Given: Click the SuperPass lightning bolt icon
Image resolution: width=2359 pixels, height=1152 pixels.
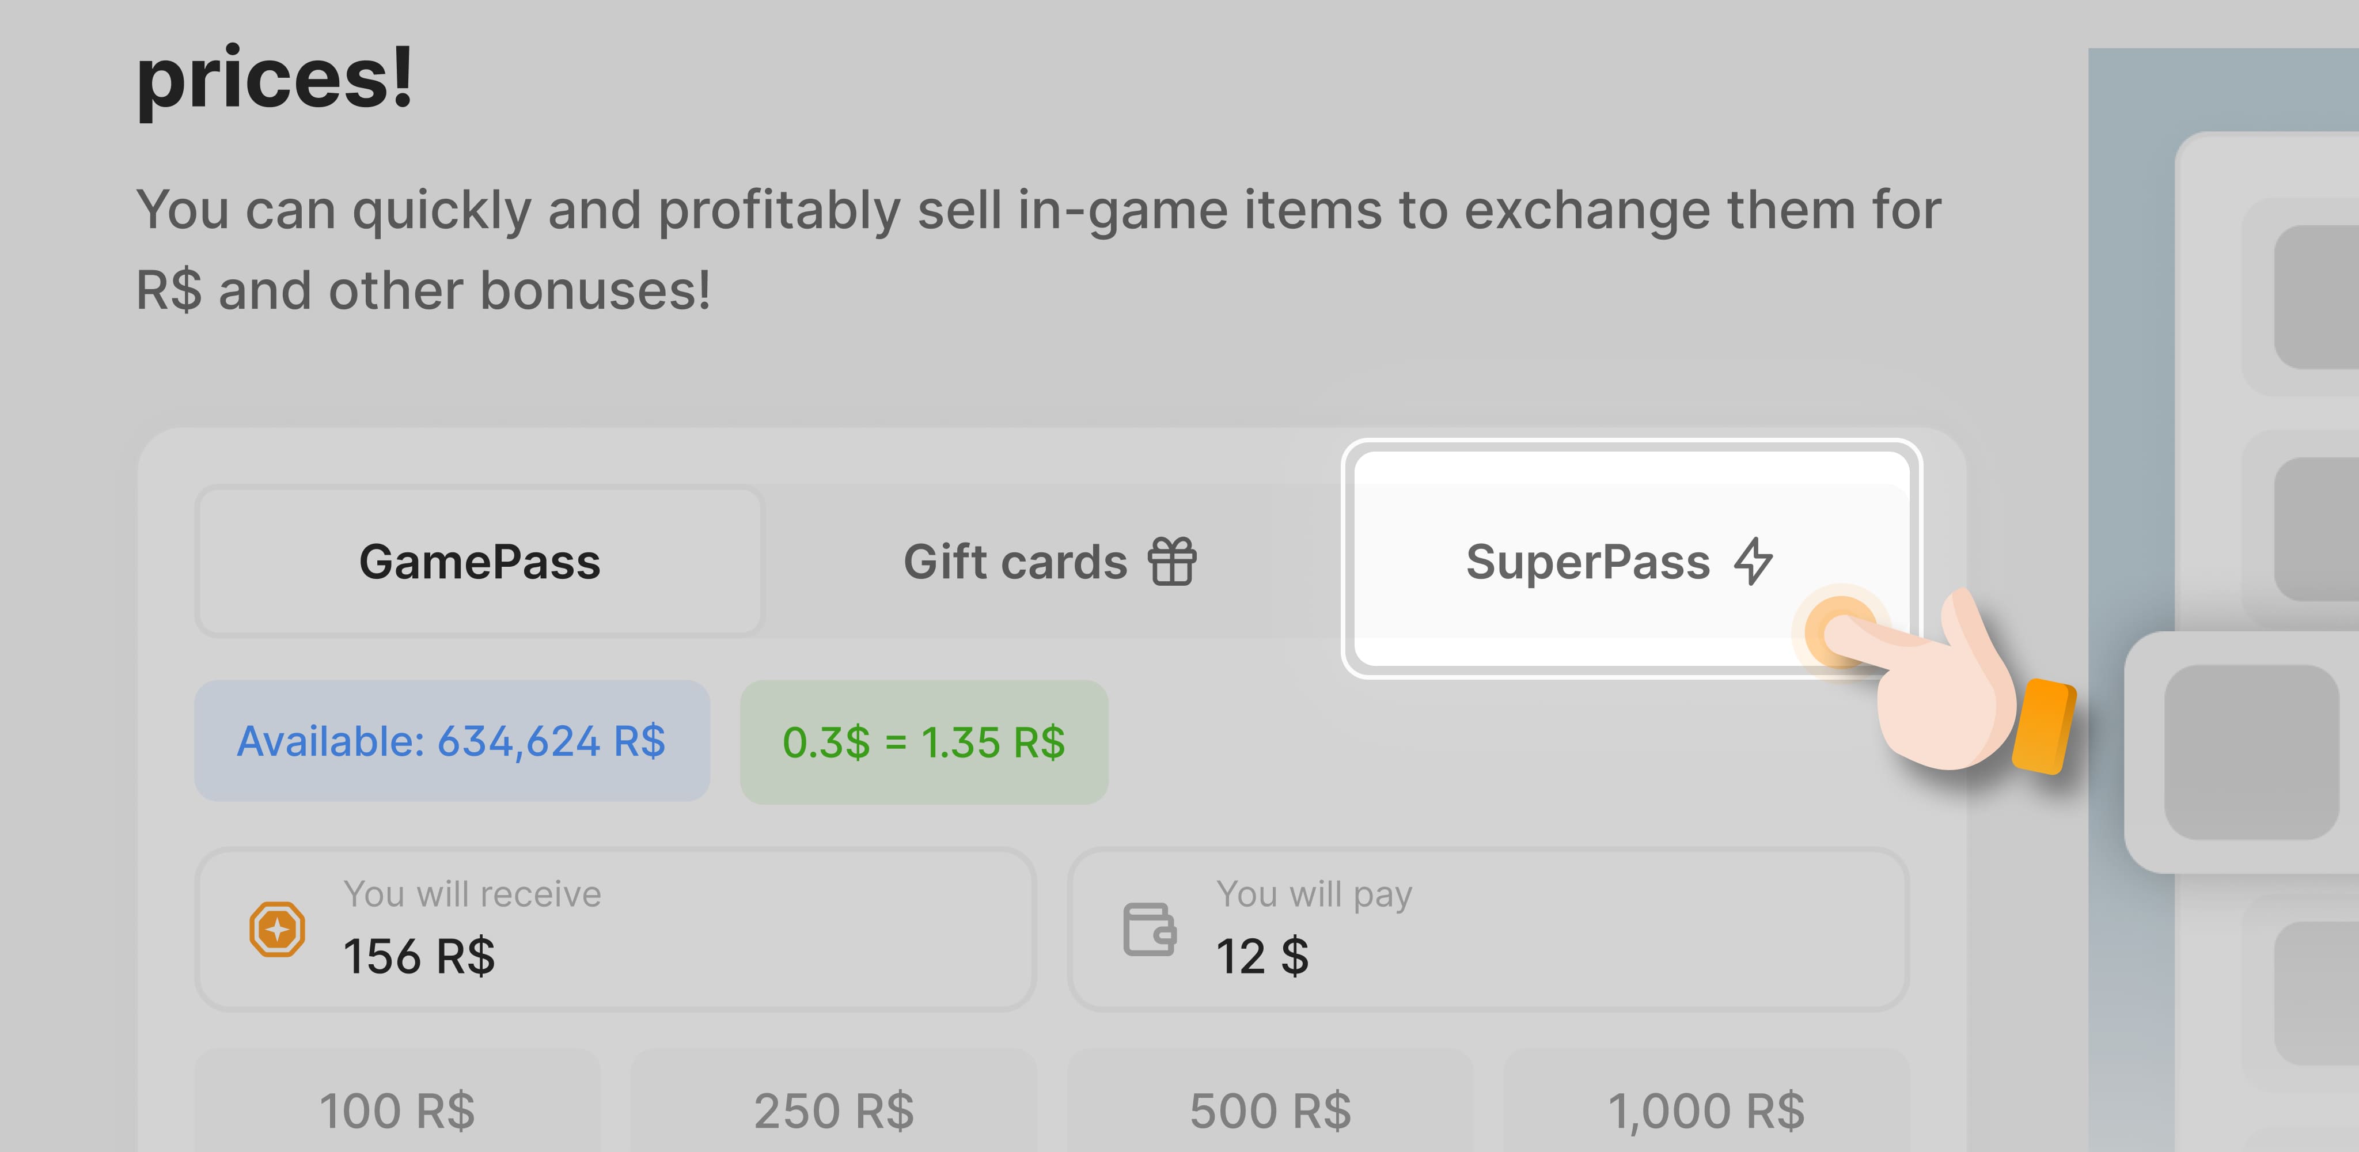Looking at the screenshot, I should point(1754,560).
